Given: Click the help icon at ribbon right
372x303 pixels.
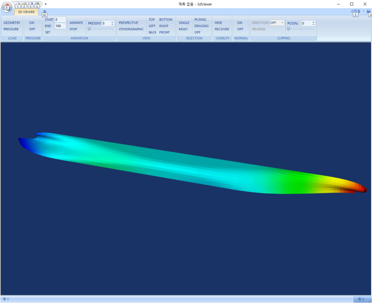Looking at the screenshot, I should 368,11.
